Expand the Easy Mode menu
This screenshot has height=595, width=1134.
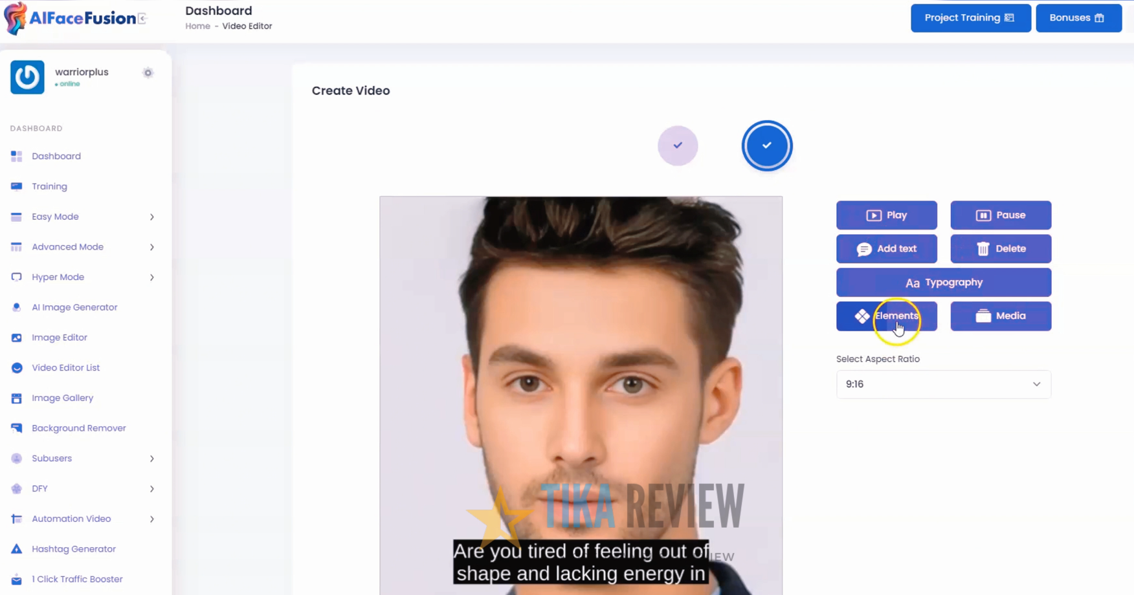(x=56, y=217)
